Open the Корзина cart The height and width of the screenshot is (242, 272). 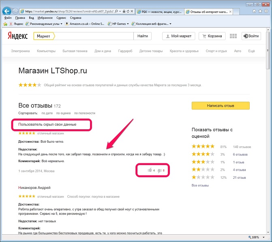(x=212, y=36)
